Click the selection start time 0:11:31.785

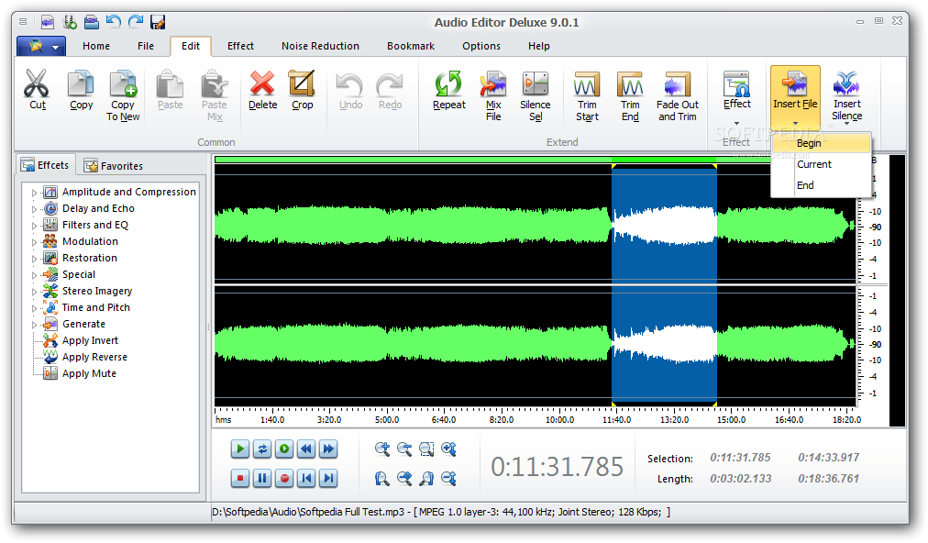tap(740, 458)
